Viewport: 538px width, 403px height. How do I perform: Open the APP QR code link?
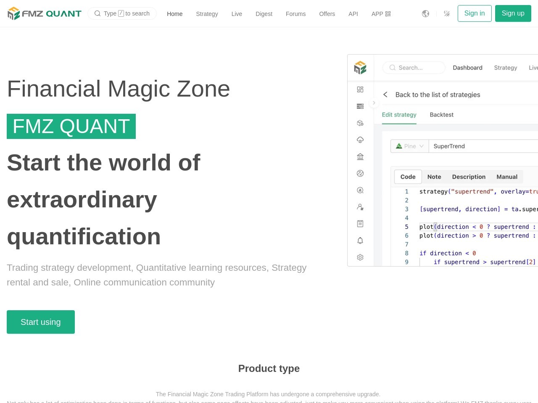tap(381, 14)
